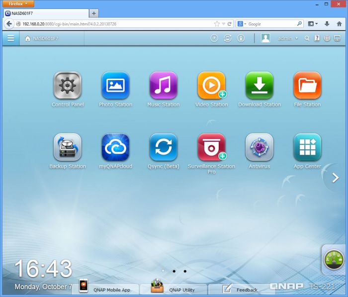Viewport: 348px width, 297px height.
Task: Open the language globe icon
Action: pos(327,38)
